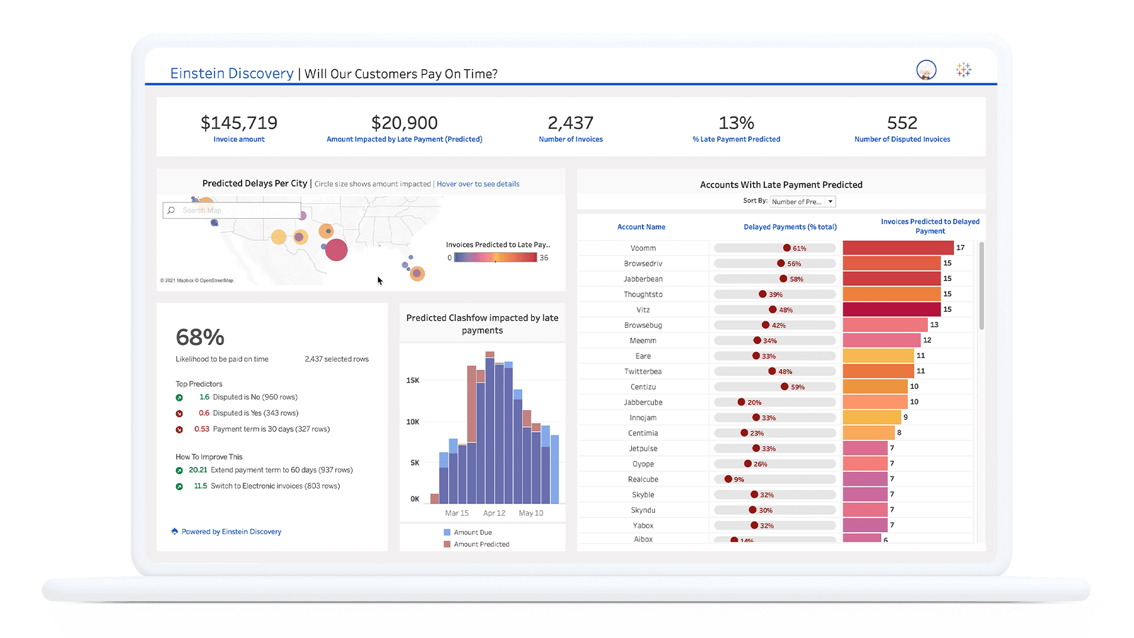The height and width of the screenshot is (638, 1134).
Task: Select the Oyope account name
Action: tap(643, 464)
